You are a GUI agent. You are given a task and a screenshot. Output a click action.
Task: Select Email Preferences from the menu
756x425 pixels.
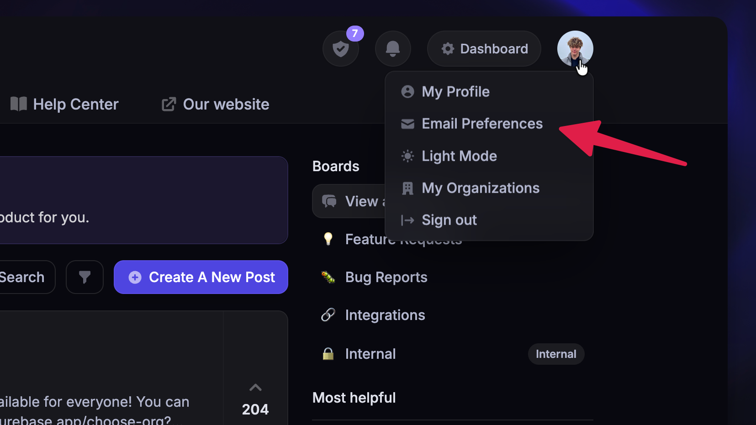point(481,124)
